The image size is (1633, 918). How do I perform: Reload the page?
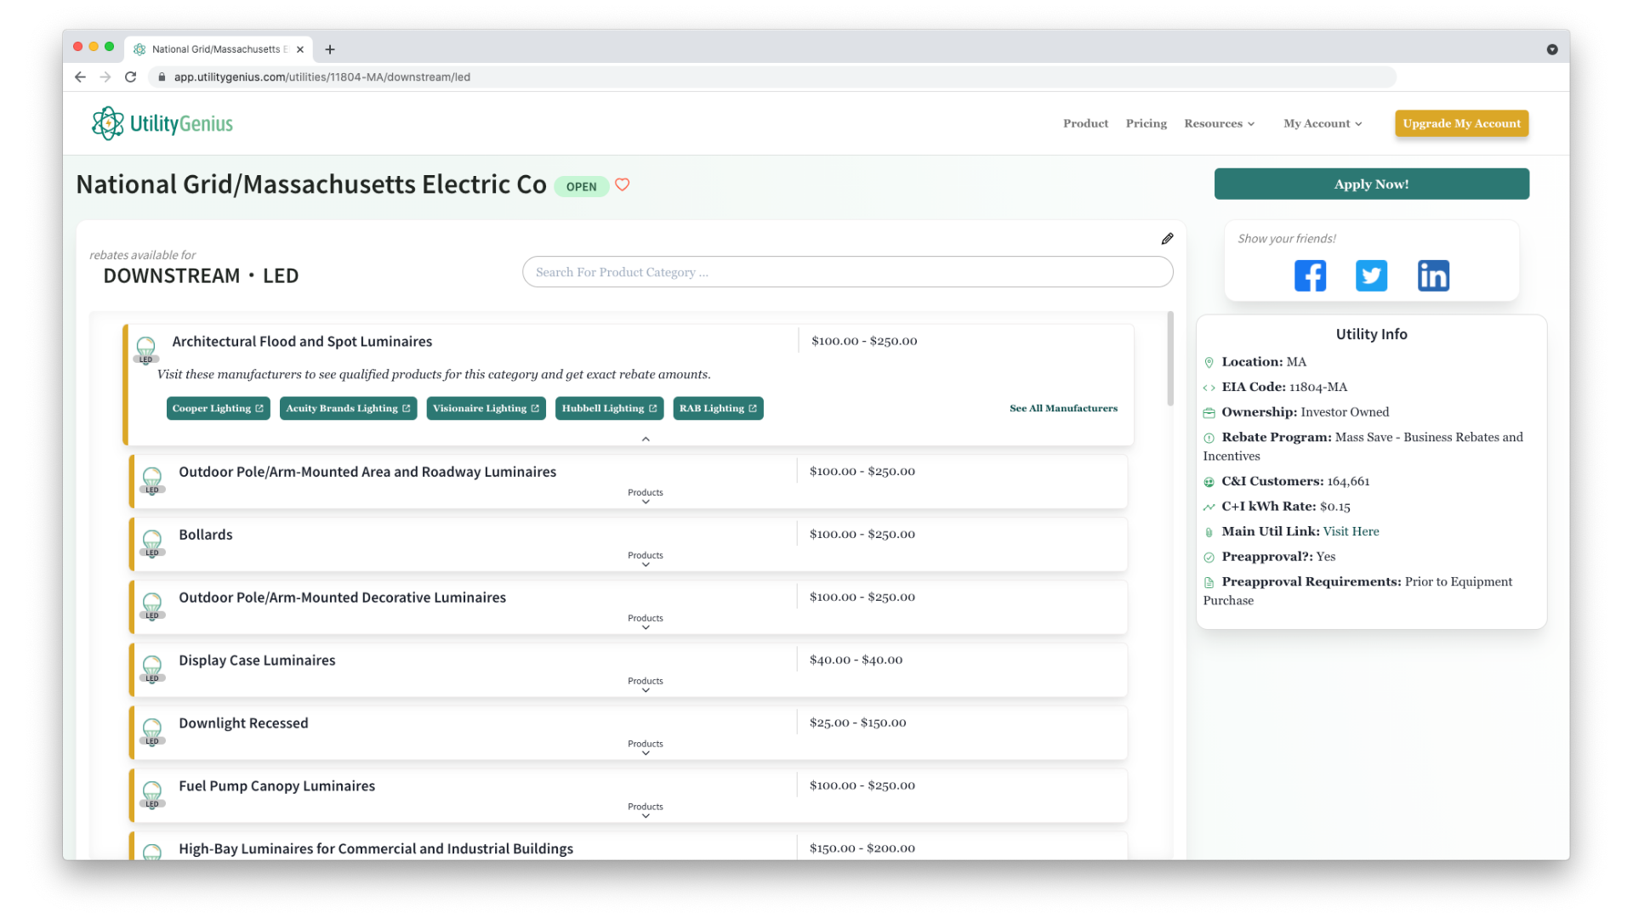click(130, 76)
